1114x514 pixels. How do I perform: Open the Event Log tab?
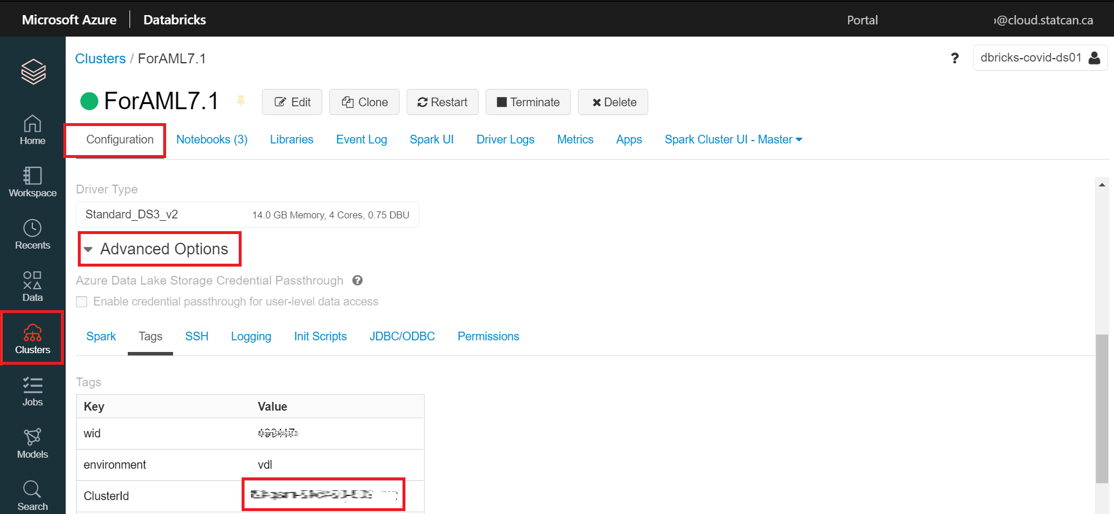[361, 139]
